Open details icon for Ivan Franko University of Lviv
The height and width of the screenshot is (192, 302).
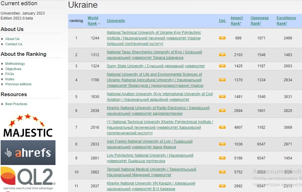tap(222, 144)
